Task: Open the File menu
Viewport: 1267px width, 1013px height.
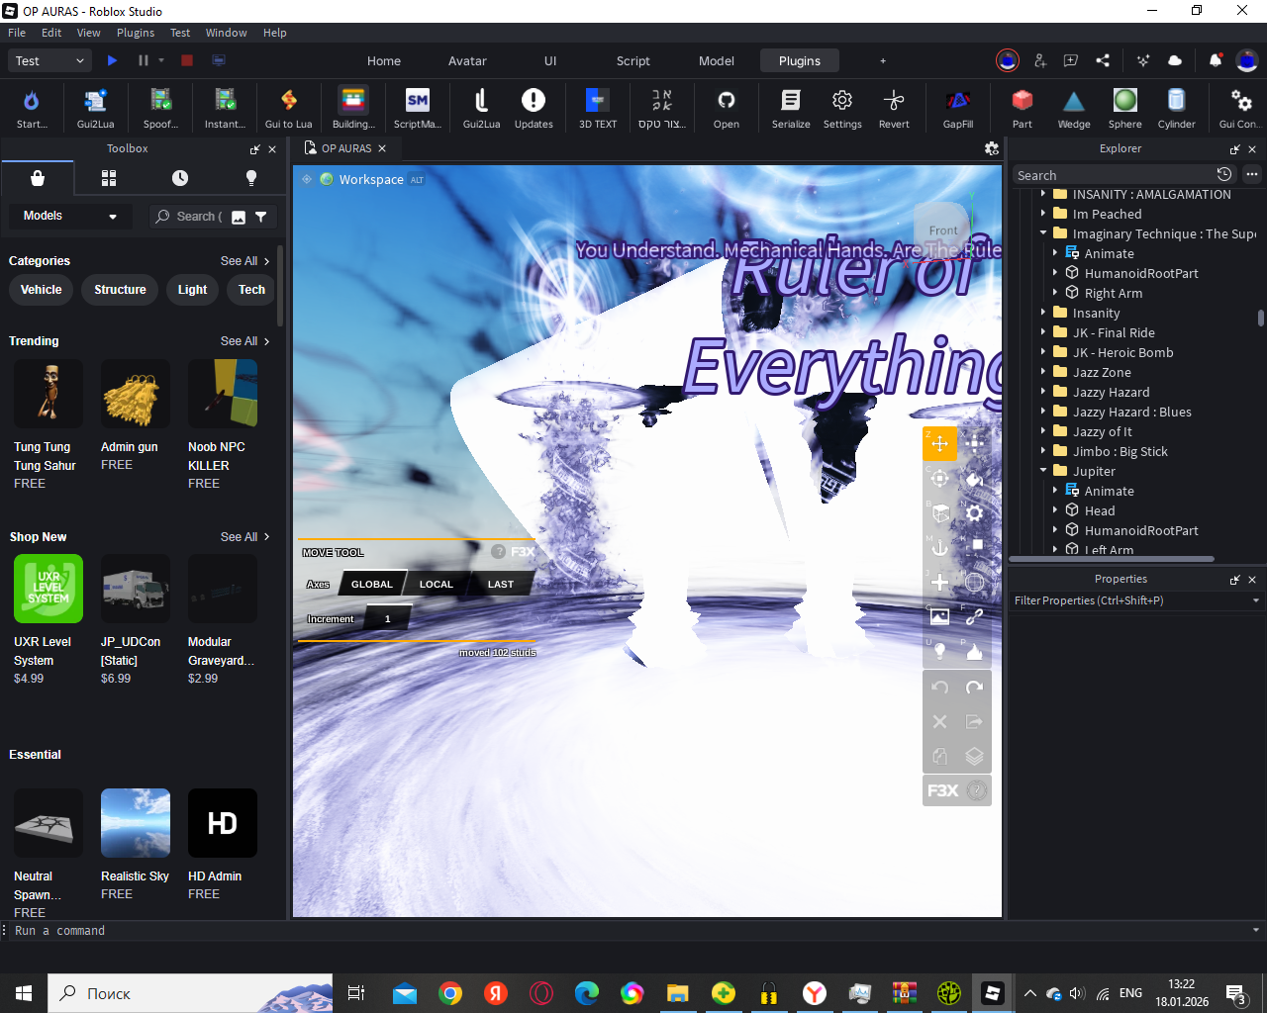Action: pos(17,33)
